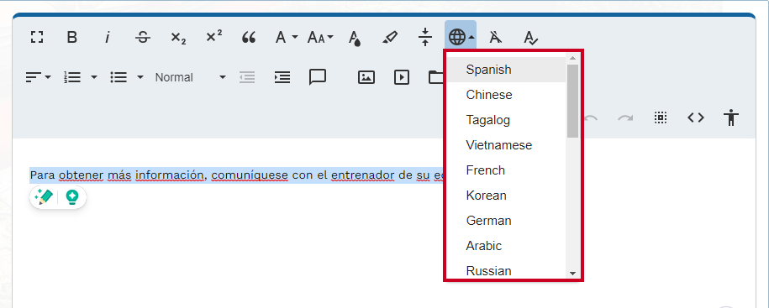Insert a comment bubble
Image resolution: width=769 pixels, height=308 pixels.
coord(318,77)
